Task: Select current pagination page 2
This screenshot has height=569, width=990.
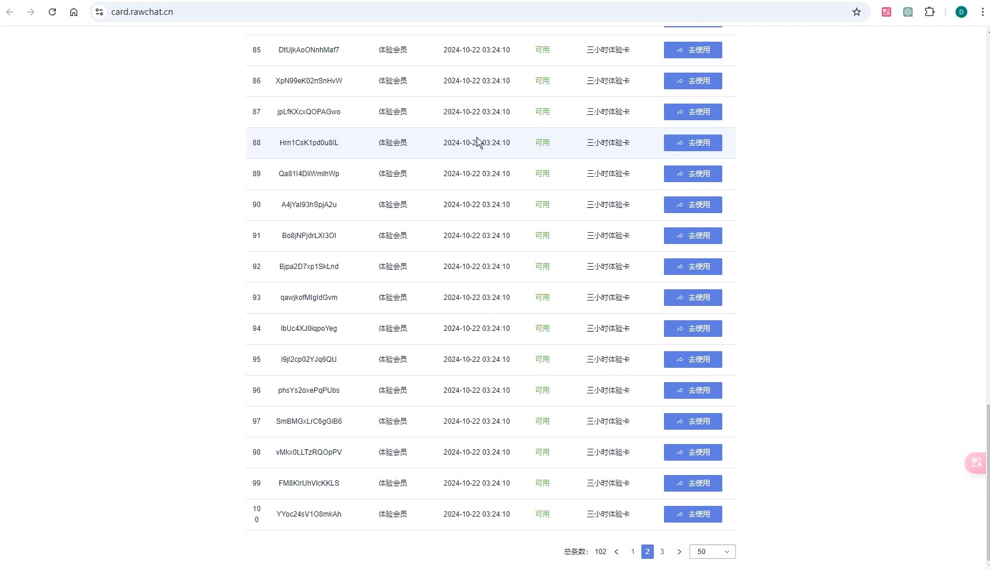Action: click(x=647, y=552)
